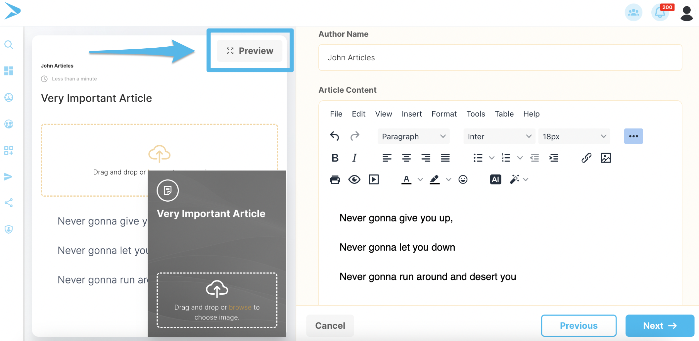
Task: Open the Paragraph block format dropdown
Action: pyautogui.click(x=413, y=136)
